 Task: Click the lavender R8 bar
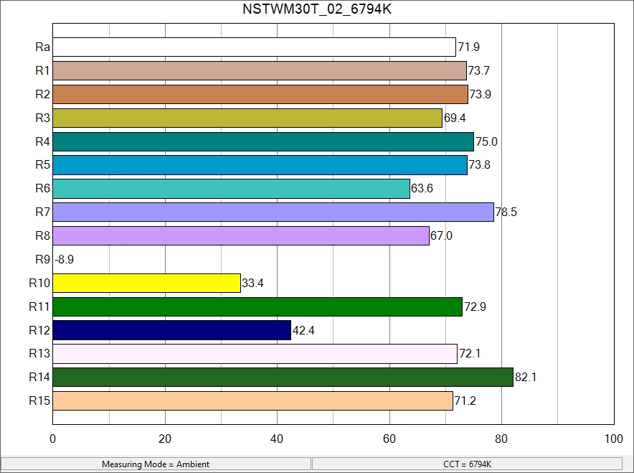pos(241,235)
